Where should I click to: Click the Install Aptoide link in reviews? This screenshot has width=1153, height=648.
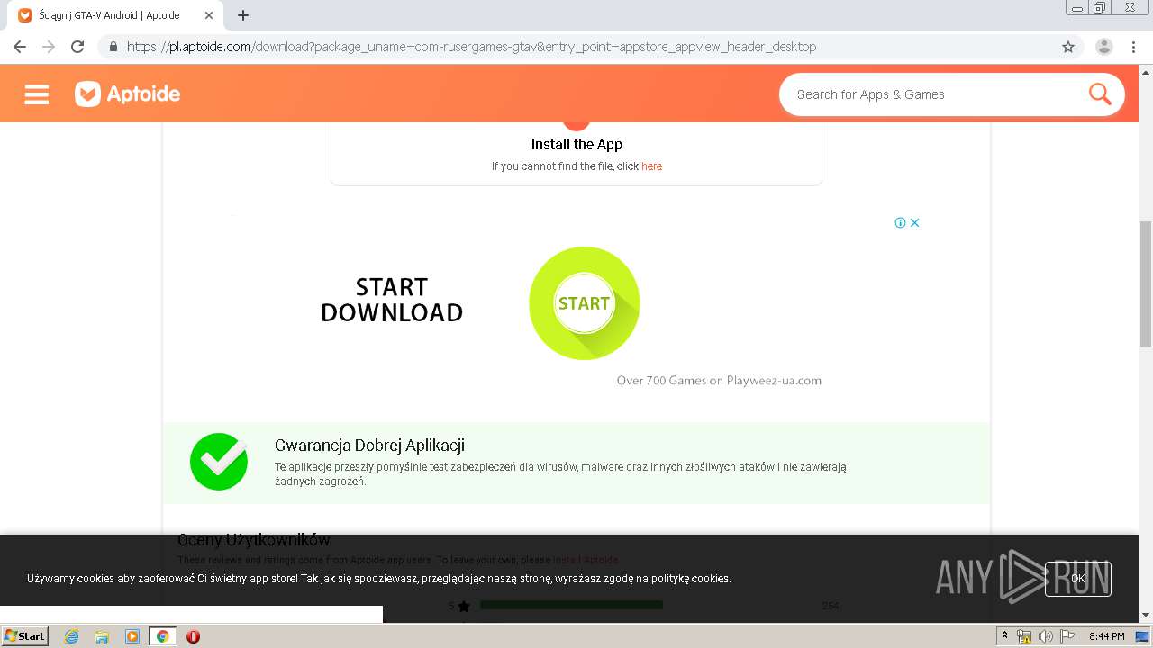pyautogui.click(x=586, y=560)
